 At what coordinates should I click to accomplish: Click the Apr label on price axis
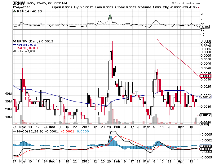pos(181,127)
